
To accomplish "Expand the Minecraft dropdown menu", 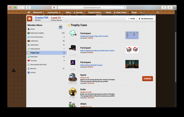I will 39,12.
